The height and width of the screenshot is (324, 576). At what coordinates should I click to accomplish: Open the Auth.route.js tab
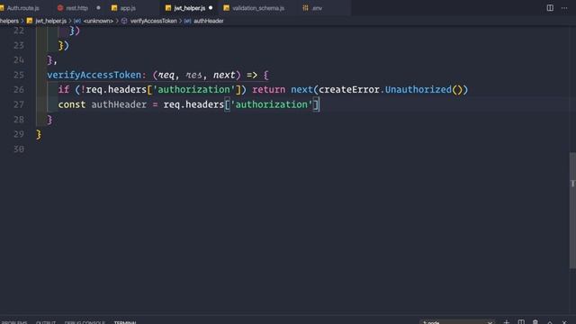pyautogui.click(x=22, y=8)
